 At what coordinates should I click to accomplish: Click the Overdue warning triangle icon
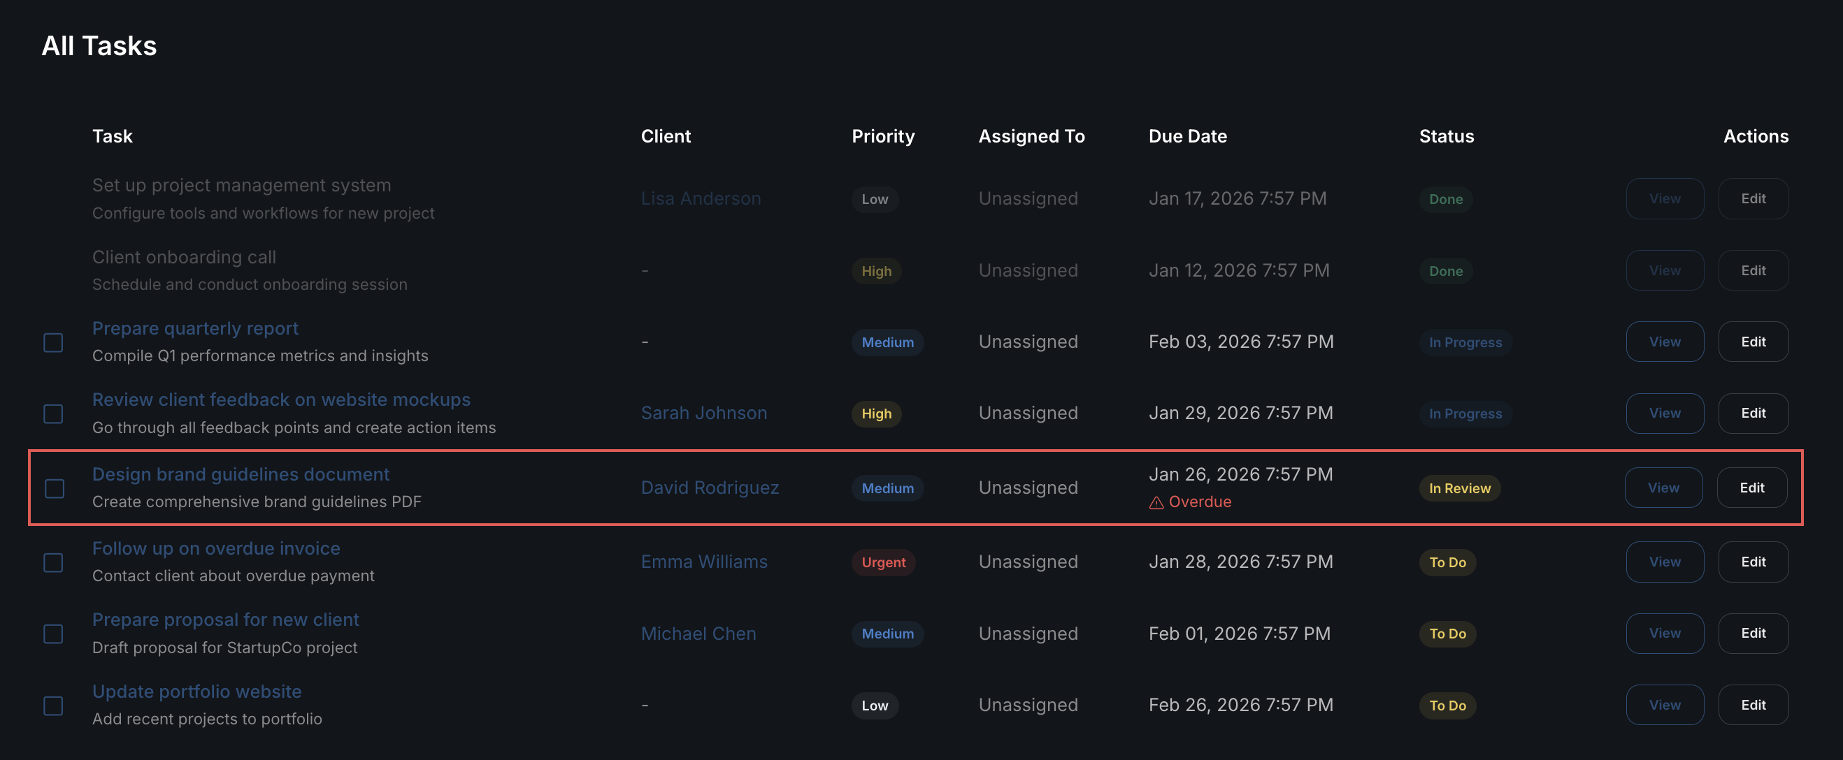click(x=1156, y=503)
